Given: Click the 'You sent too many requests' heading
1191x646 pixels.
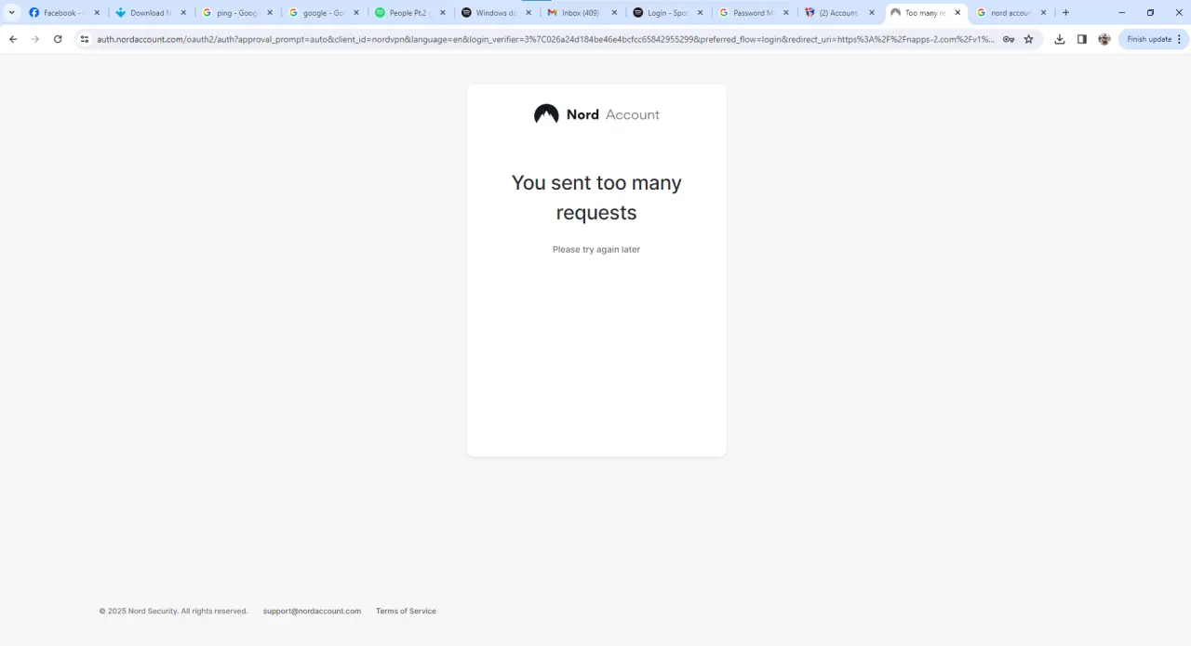Looking at the screenshot, I should pyautogui.click(x=596, y=197).
